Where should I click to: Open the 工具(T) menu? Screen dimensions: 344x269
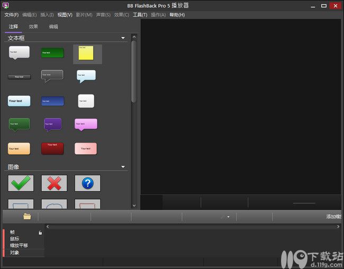point(140,15)
